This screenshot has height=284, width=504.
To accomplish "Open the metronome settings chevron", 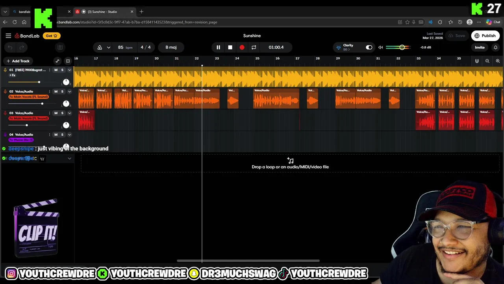I will [x=108, y=47].
